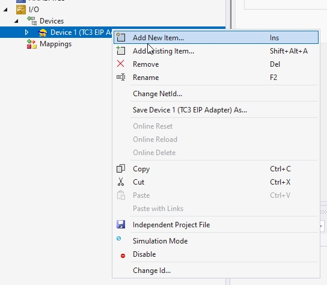This screenshot has height=285, width=327.
Task: Open Change Id... menu entry
Action: tap(216, 271)
